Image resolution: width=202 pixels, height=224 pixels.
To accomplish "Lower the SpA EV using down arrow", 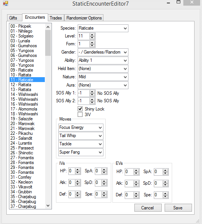I will tap(165, 173).
